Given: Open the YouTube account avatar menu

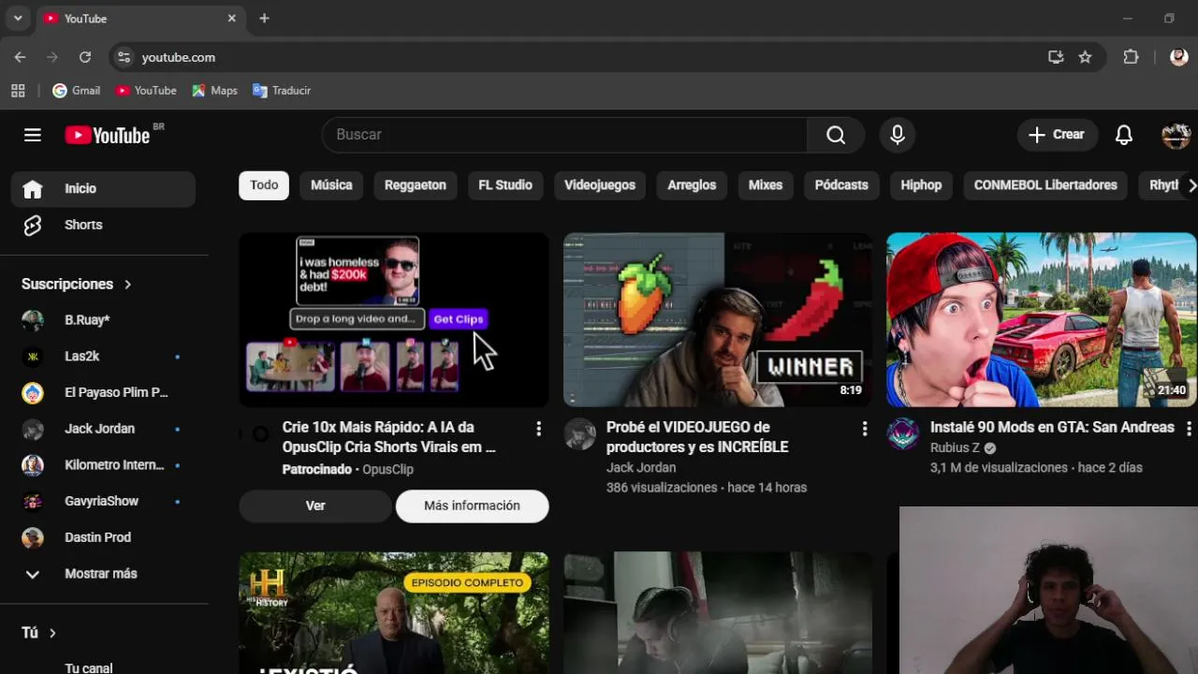Looking at the screenshot, I should point(1176,135).
